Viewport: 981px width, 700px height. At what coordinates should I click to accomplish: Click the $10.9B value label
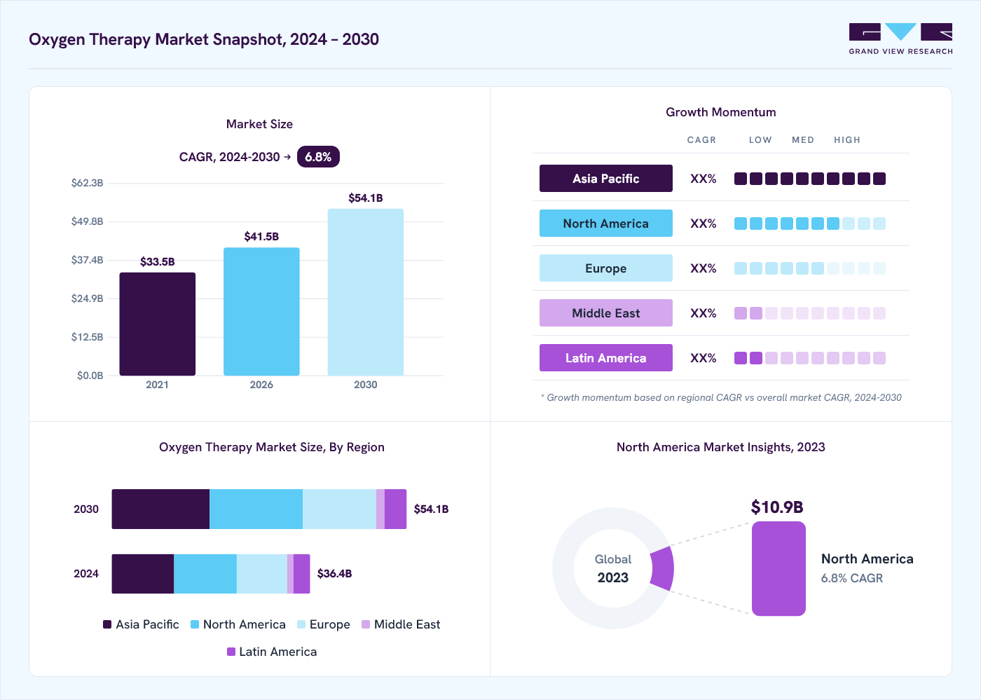click(x=777, y=507)
